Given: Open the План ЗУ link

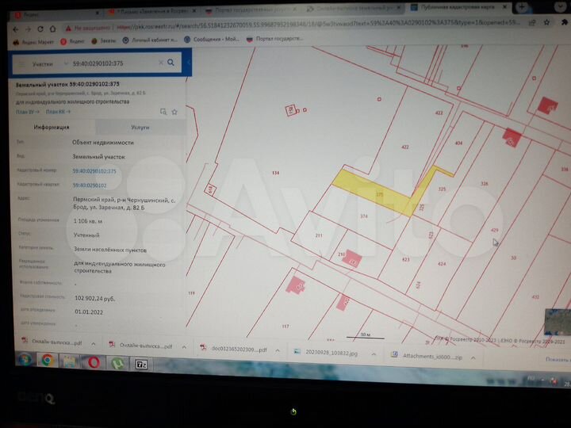Looking at the screenshot, I should point(27,112).
